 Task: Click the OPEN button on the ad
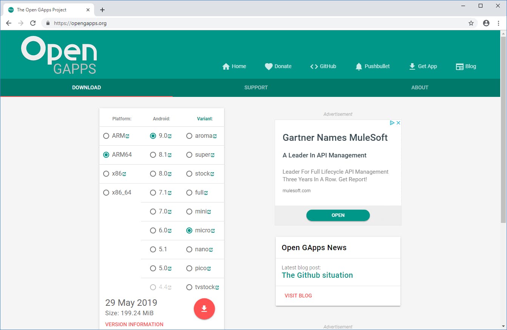pyautogui.click(x=338, y=215)
